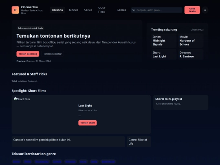Screen dimensions: 220x165
Task: Click the 'Spotlight: Short Films' heading
Action: (x=29, y=91)
